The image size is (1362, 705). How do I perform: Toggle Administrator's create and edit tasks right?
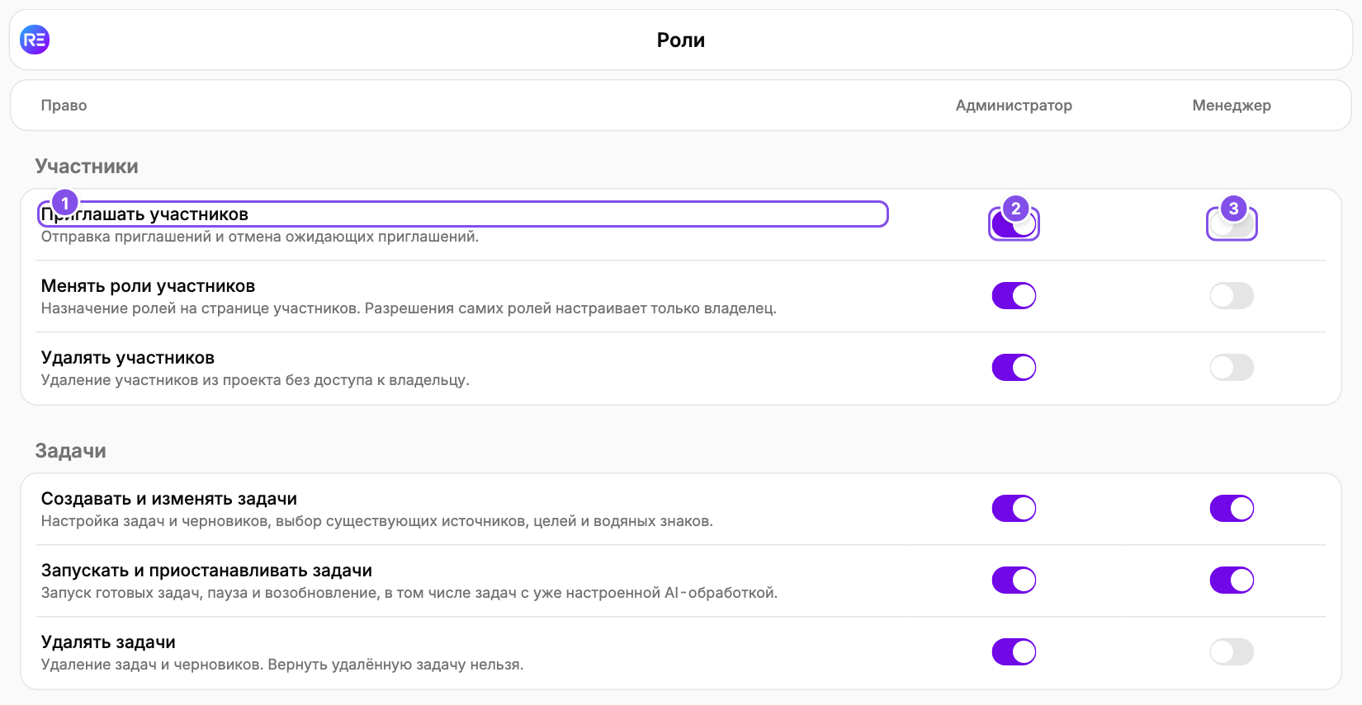click(x=1014, y=509)
